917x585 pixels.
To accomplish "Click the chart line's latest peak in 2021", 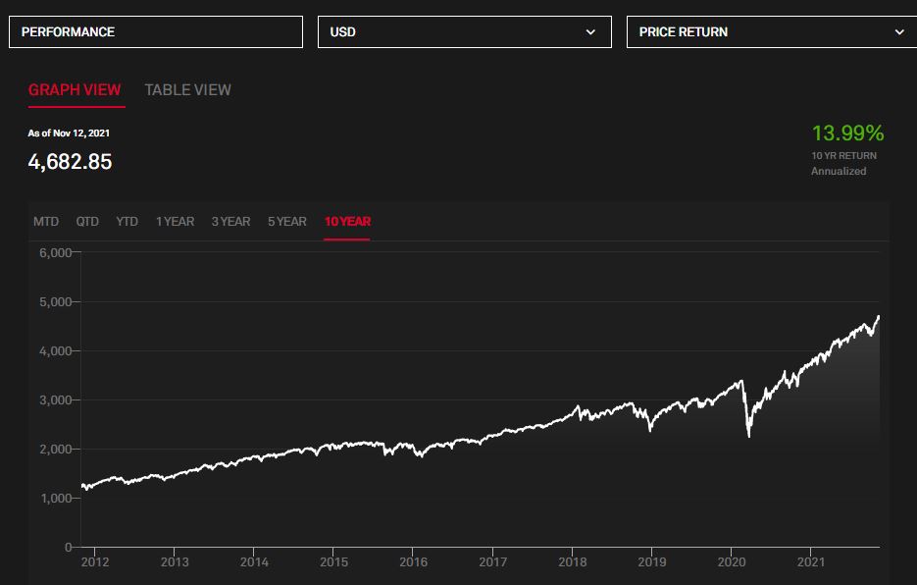I will pos(878,316).
